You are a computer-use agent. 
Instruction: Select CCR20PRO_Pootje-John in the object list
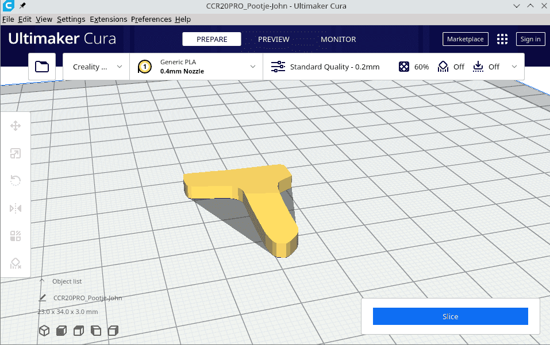tap(88, 298)
